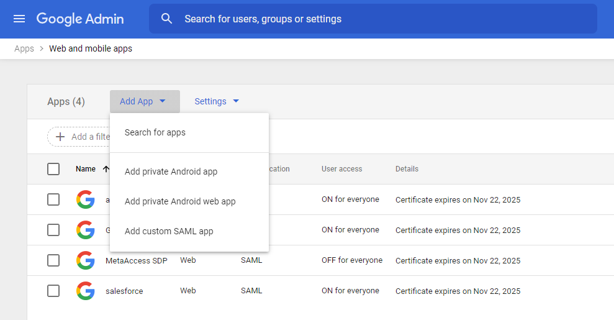The height and width of the screenshot is (320, 614).
Task: Select the salesforce row checkbox
Action: [x=53, y=291]
